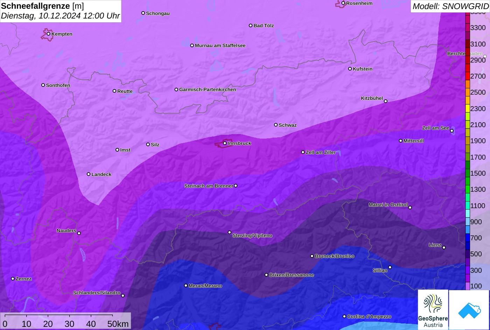Click the Zell am See marker
This screenshot has width=490, height=330.
[x=452, y=131]
